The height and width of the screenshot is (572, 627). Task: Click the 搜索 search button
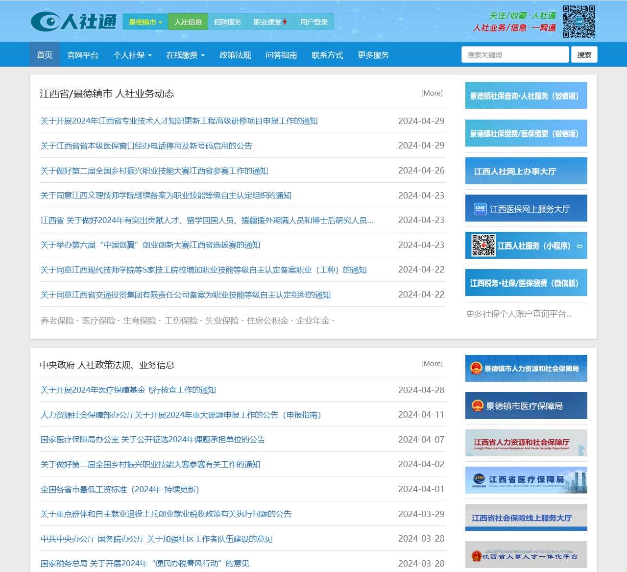tap(584, 54)
